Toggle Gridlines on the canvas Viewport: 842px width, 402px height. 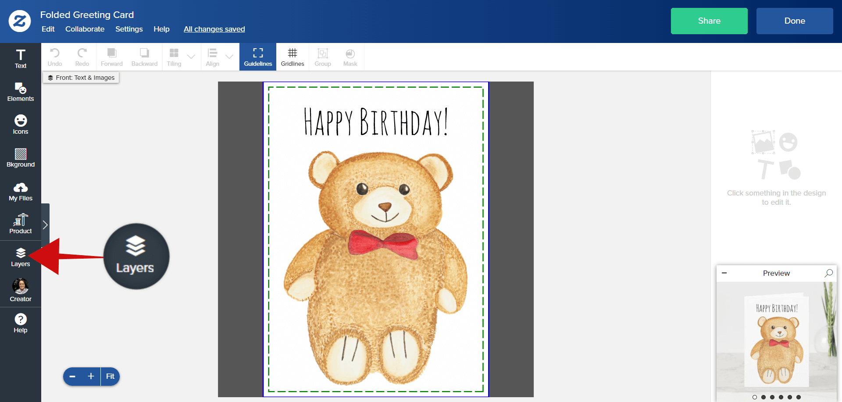(293, 57)
